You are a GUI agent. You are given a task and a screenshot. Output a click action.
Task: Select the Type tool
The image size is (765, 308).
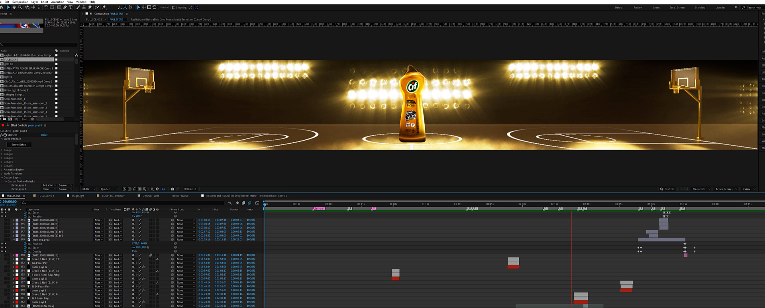[71, 7]
